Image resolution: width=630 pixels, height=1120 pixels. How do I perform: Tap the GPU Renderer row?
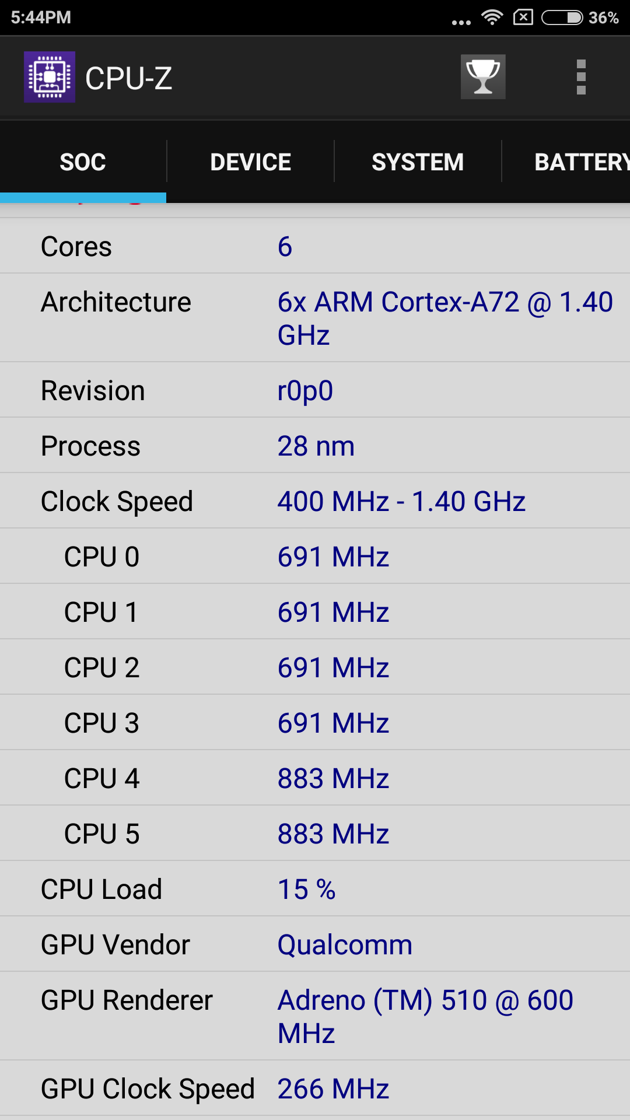[x=315, y=1016]
